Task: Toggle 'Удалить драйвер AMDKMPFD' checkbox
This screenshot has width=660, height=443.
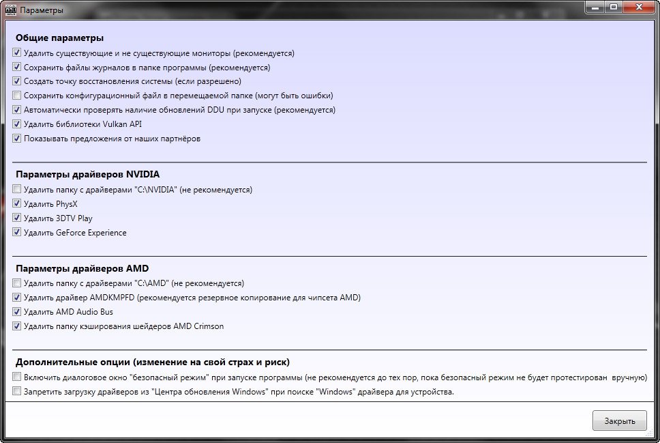Action: 16,297
